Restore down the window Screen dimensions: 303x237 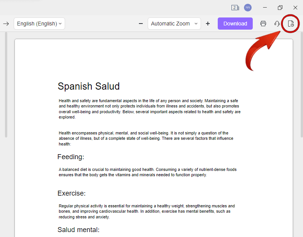[x=280, y=8]
